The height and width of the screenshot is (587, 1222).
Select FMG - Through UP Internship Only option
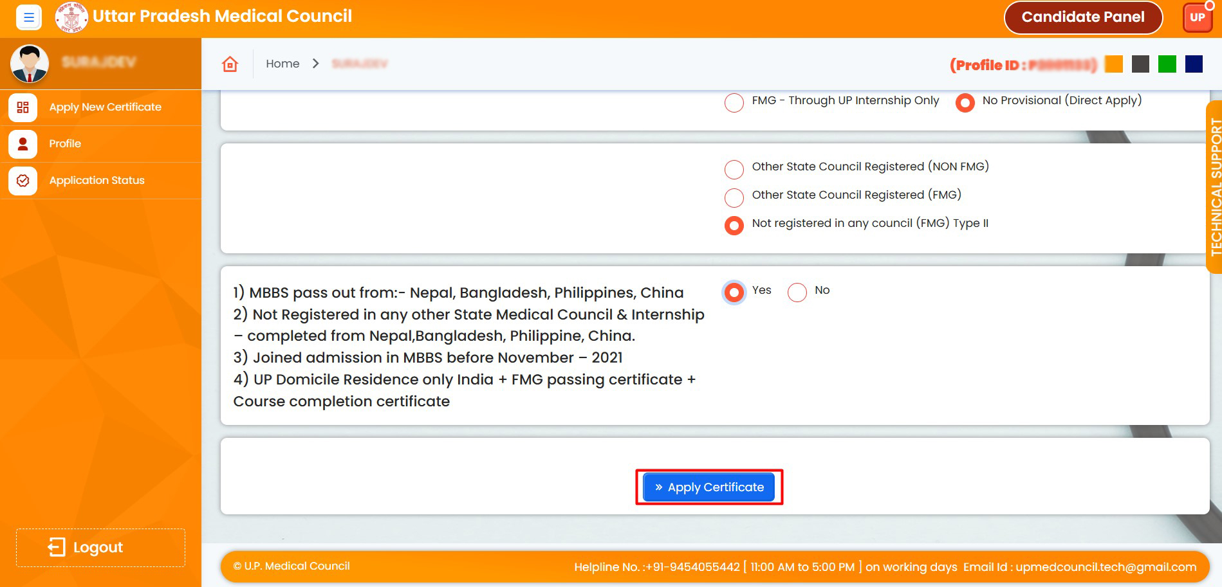click(734, 103)
